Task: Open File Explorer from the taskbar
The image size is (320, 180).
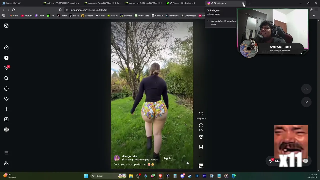Action: pos(131,176)
